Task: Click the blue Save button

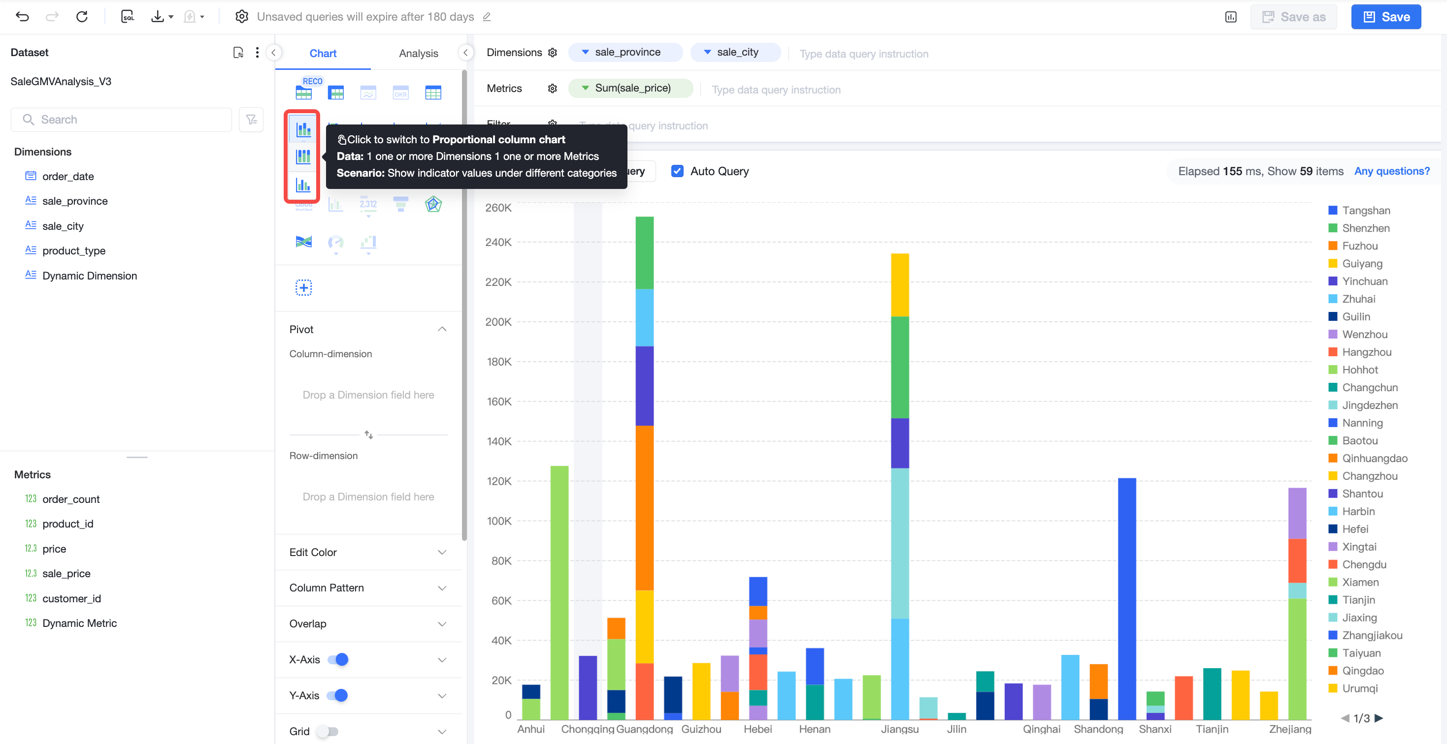Action: click(x=1386, y=17)
